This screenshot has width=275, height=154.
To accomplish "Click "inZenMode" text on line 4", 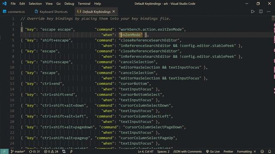I will click(x=131, y=35).
